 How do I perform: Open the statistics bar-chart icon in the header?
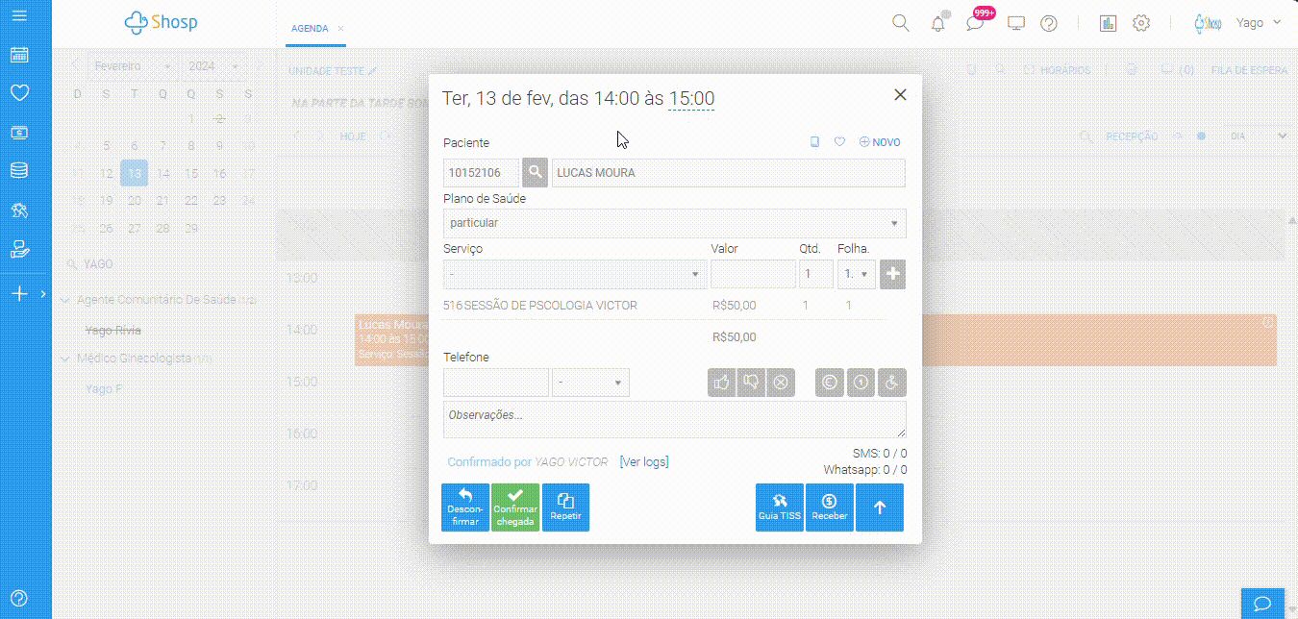[1108, 22]
